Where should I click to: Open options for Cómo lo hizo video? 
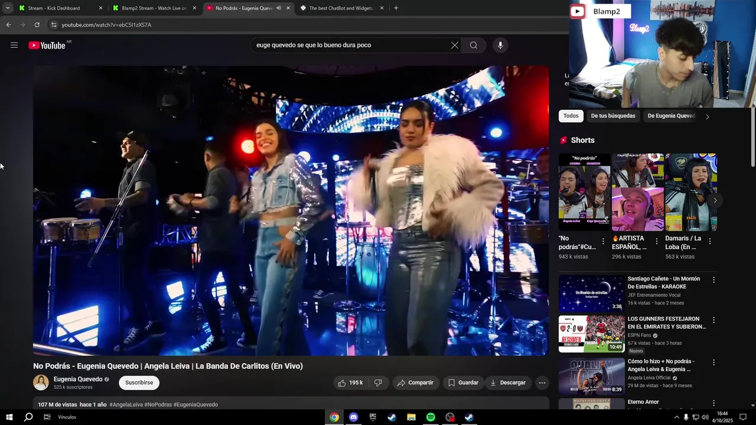(713, 362)
